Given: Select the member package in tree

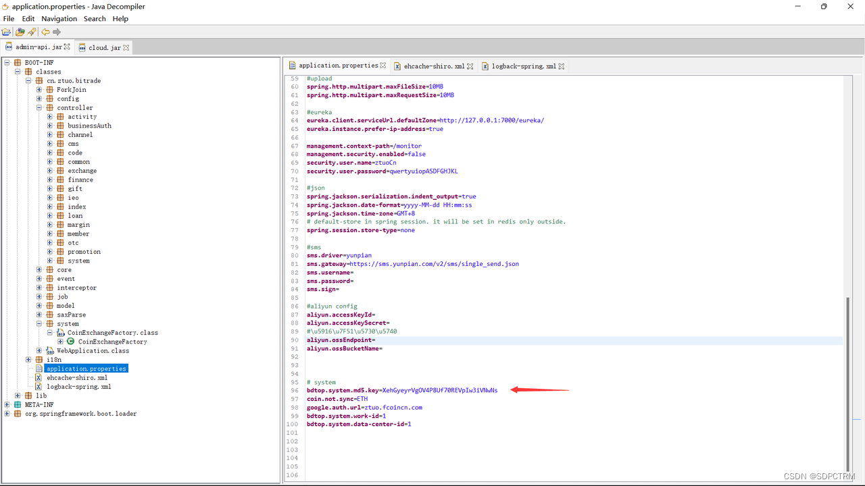Looking at the screenshot, I should [78, 234].
